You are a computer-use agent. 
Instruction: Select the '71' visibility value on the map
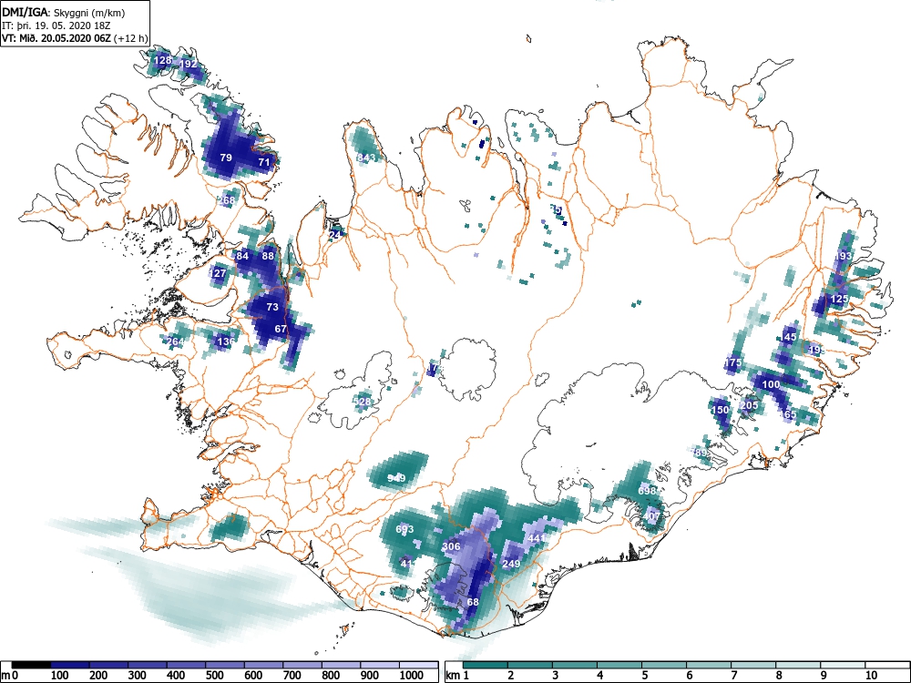(264, 162)
